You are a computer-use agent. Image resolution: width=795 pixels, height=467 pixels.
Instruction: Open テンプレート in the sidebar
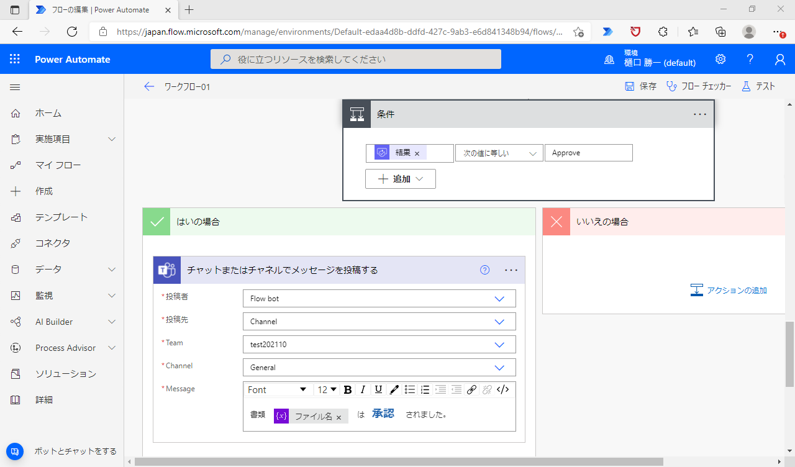click(x=62, y=217)
